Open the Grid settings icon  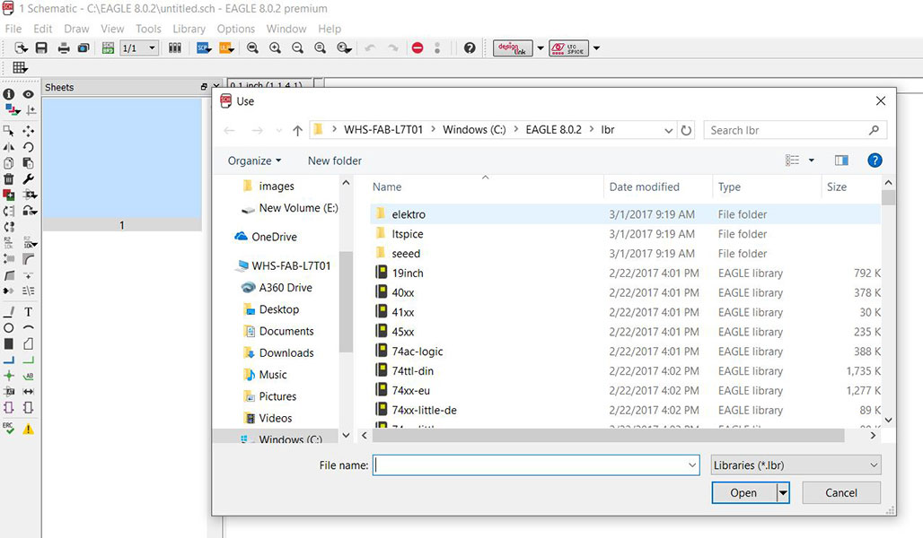(20, 67)
